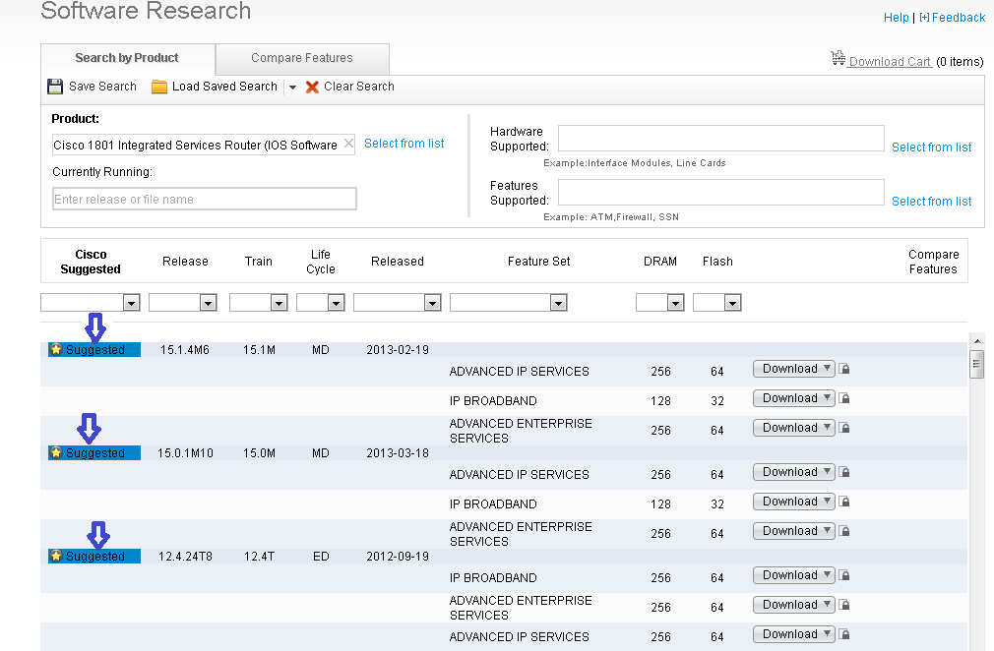The width and height of the screenshot is (994, 651).
Task: Open the Download Cart link
Action: (890, 61)
